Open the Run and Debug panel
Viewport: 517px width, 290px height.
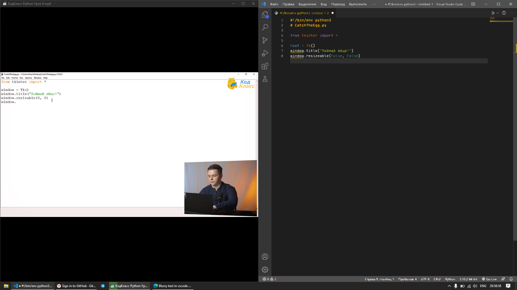[265, 53]
